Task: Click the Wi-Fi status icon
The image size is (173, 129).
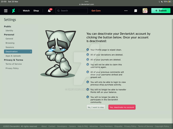Action: pos(159,2)
